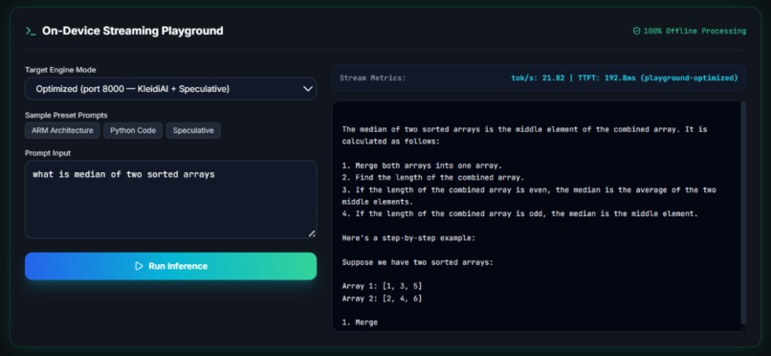Select the ARM Architecture preset prompt
This screenshot has width=771, height=356.
coord(62,130)
